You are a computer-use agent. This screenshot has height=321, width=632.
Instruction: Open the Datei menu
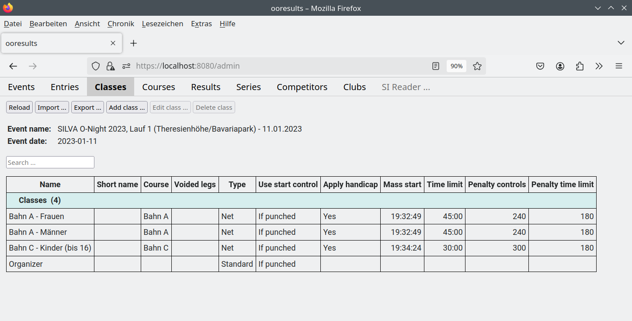(x=13, y=24)
